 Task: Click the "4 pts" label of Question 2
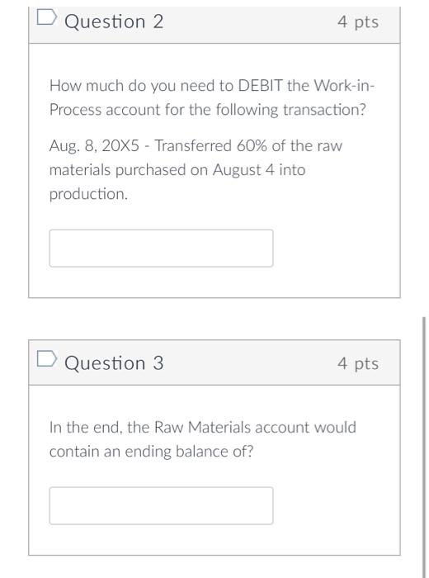coord(358,21)
